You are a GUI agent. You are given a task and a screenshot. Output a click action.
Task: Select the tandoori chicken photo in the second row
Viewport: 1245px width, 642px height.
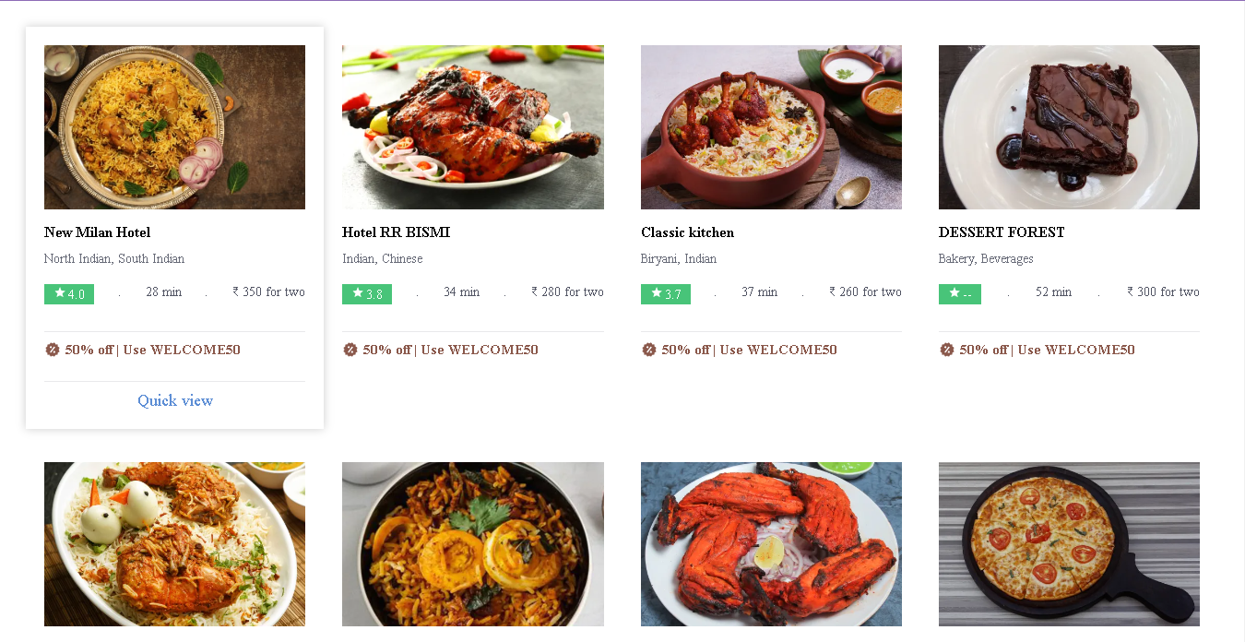[x=771, y=544]
